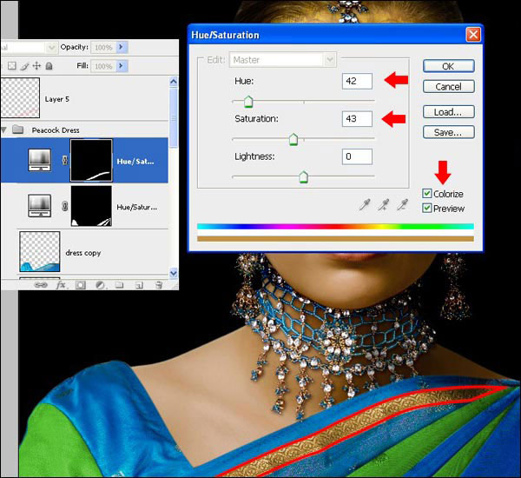Click the lower Hue/Satur adjustment layer icon
Screen dimensions: 521x478
40,206
